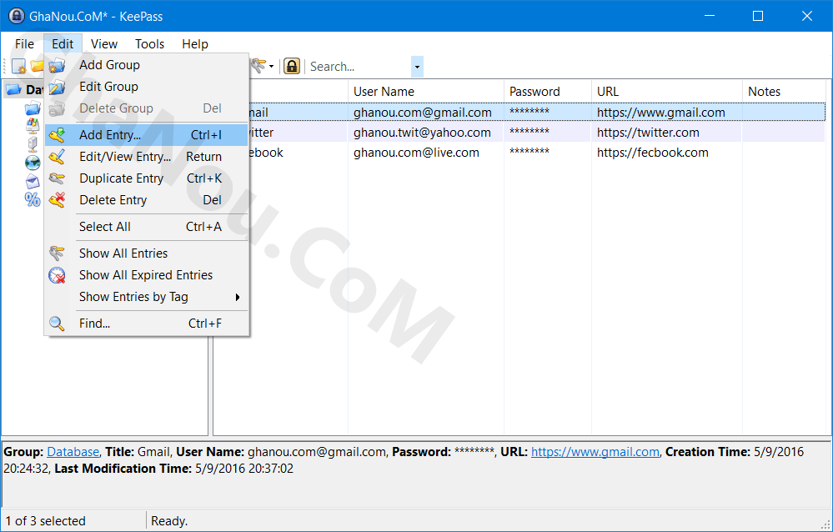Select the Windows group icon in tree
This screenshot has width=833, height=532.
click(x=33, y=126)
